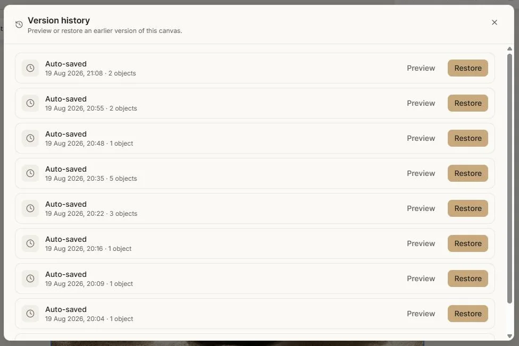Preview the 20:04 auto-saved version
The height and width of the screenshot is (346, 519).
click(x=421, y=314)
